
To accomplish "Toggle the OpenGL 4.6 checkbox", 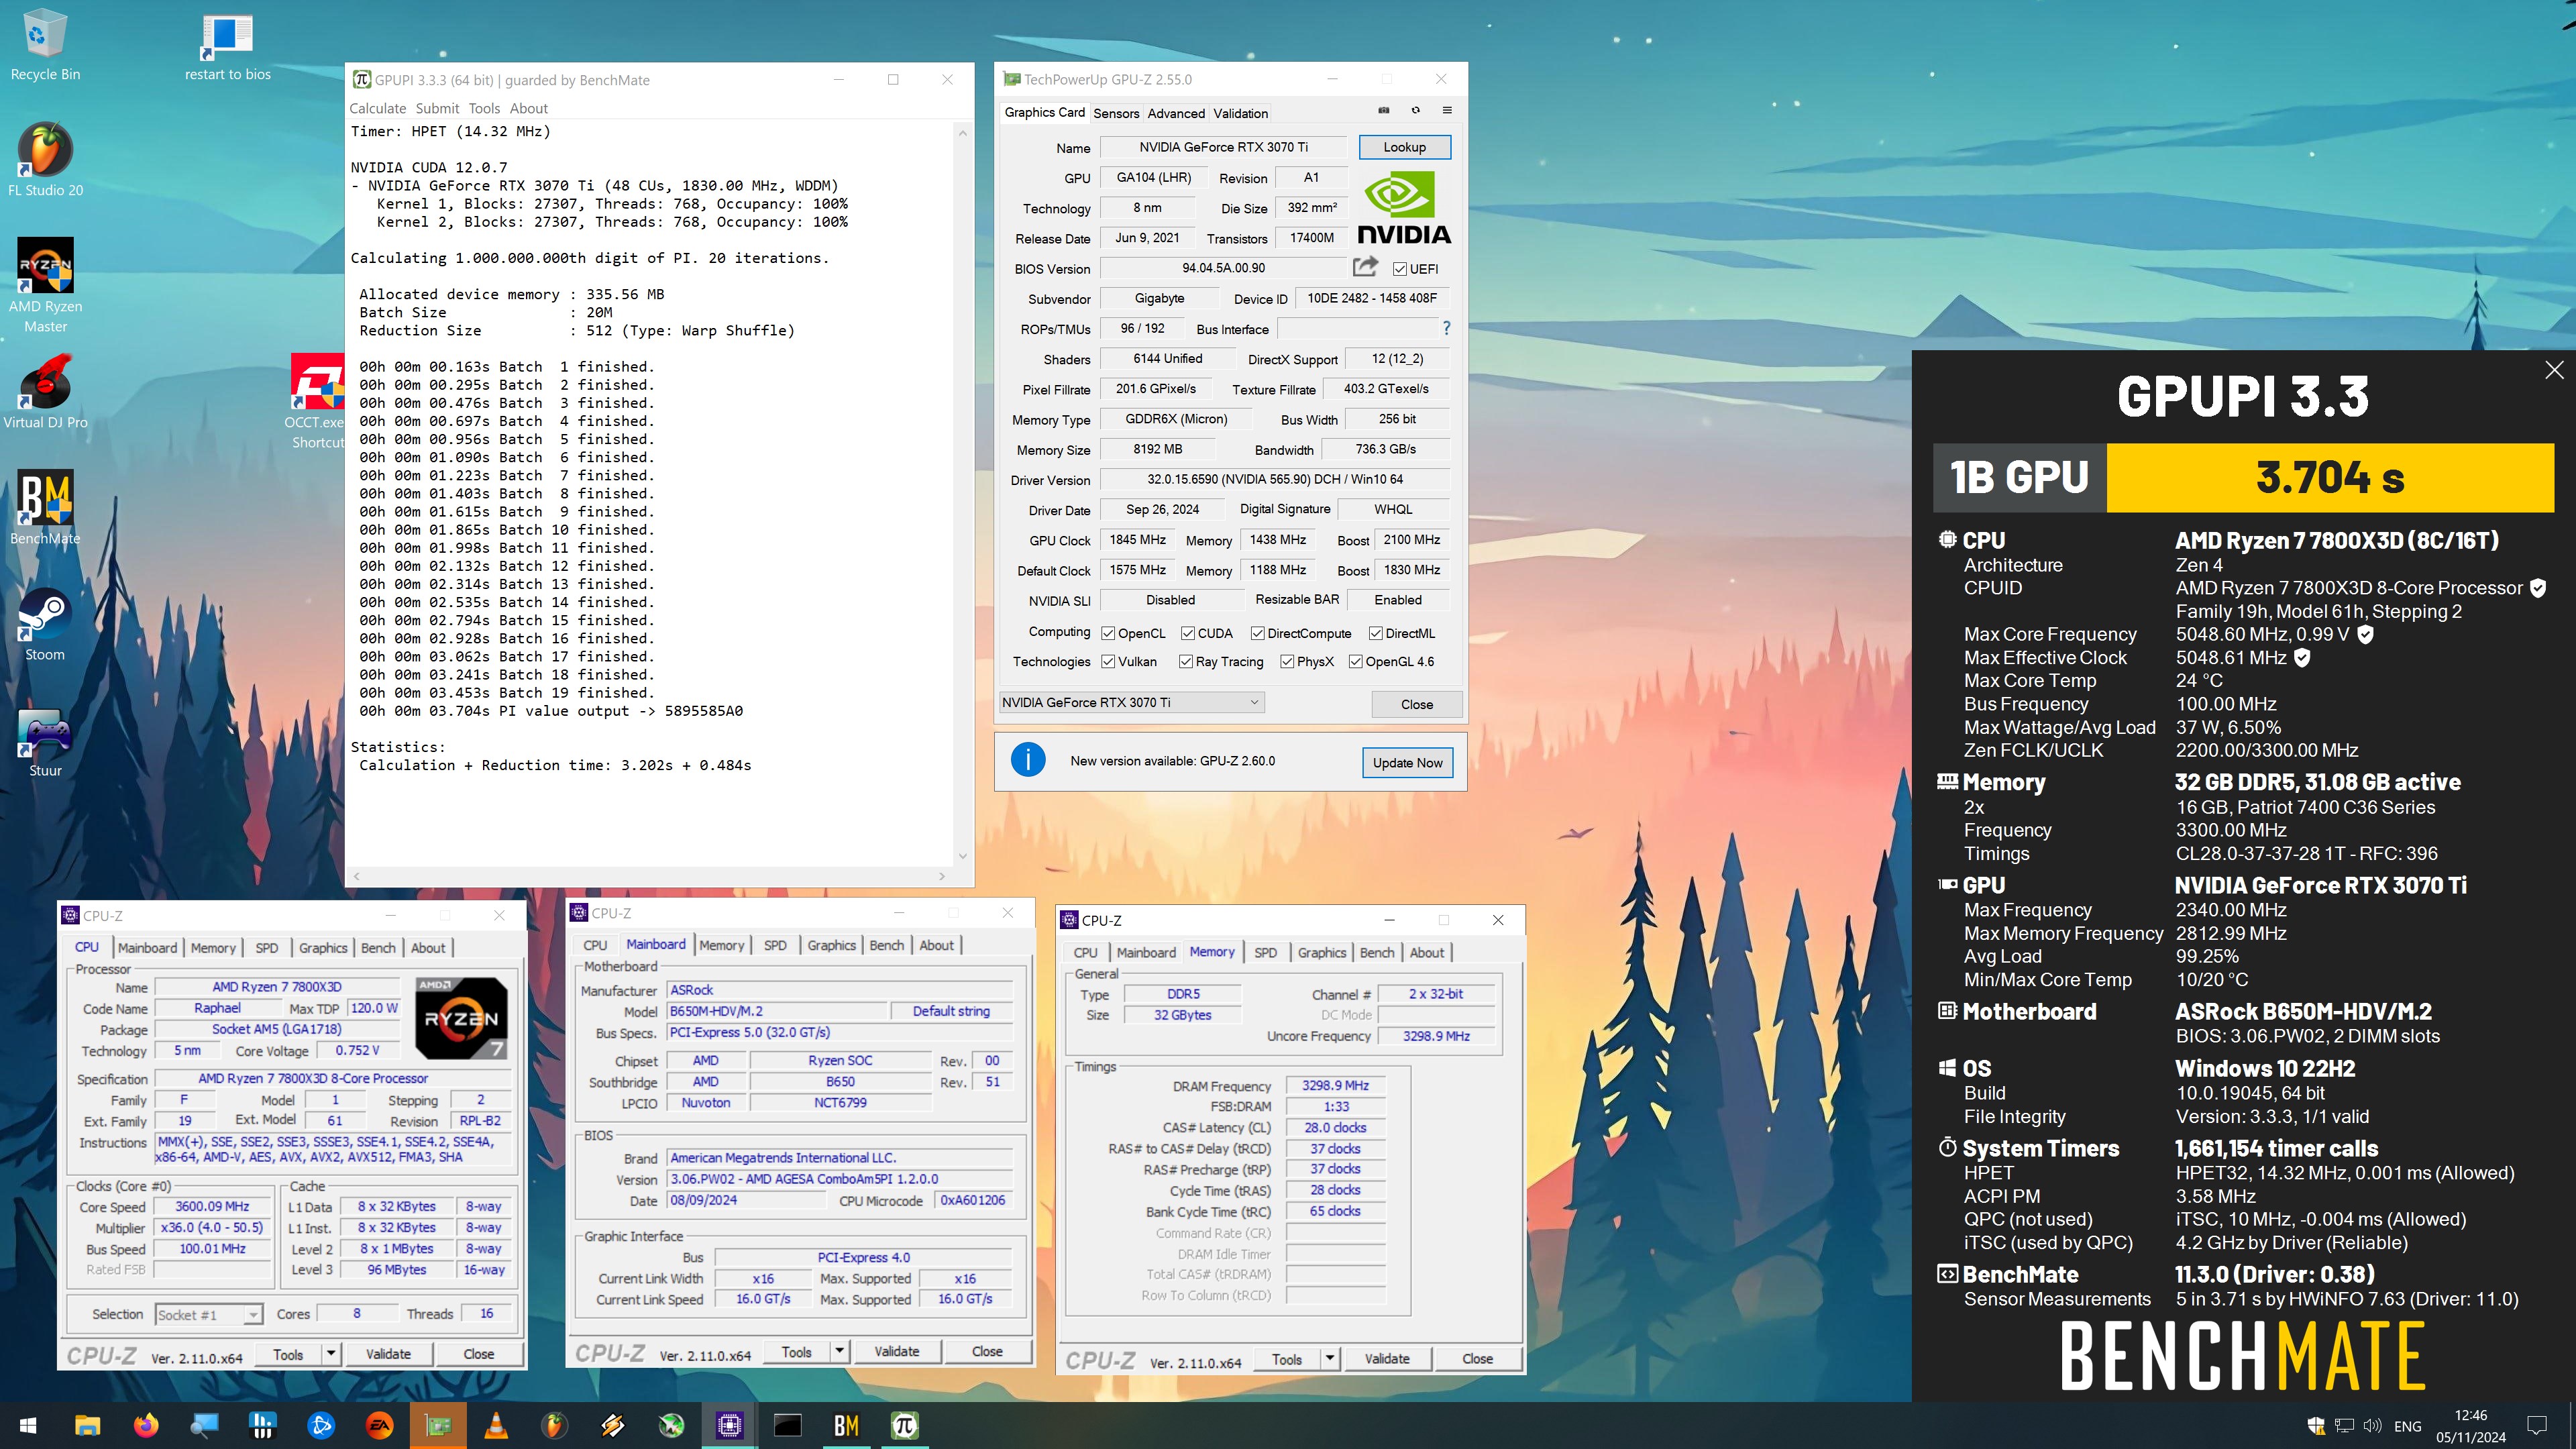I will point(1356,661).
